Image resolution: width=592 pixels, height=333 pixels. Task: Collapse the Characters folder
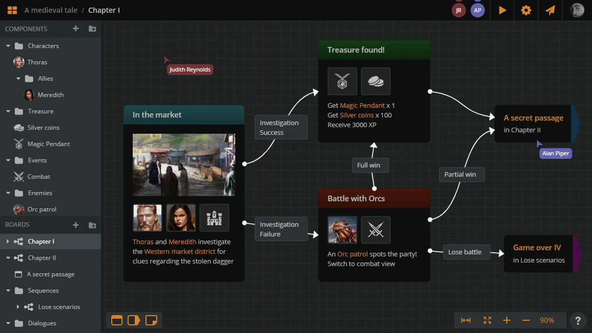point(8,45)
